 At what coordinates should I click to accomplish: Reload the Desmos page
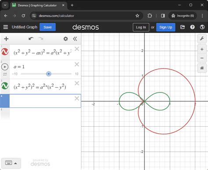pyautogui.click(x=23, y=16)
